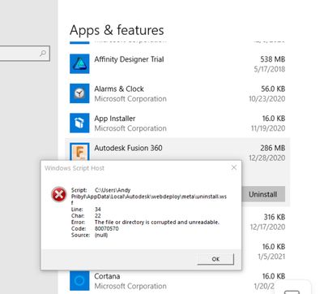The width and height of the screenshot is (324, 294).
Task: Click the Autodesk Fusion 360 app icon
Action: click(79, 152)
